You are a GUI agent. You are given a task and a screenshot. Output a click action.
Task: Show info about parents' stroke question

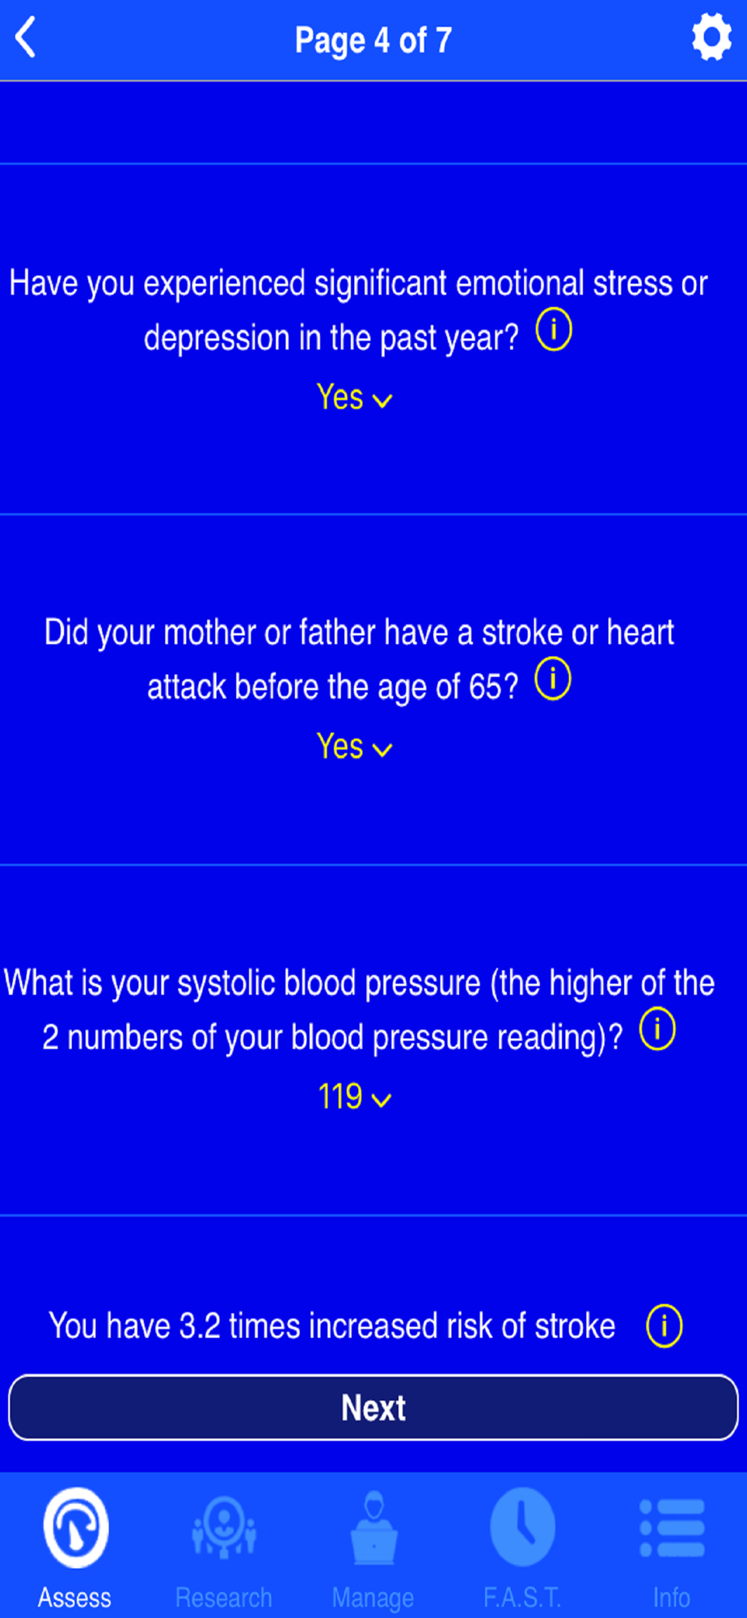(x=553, y=679)
